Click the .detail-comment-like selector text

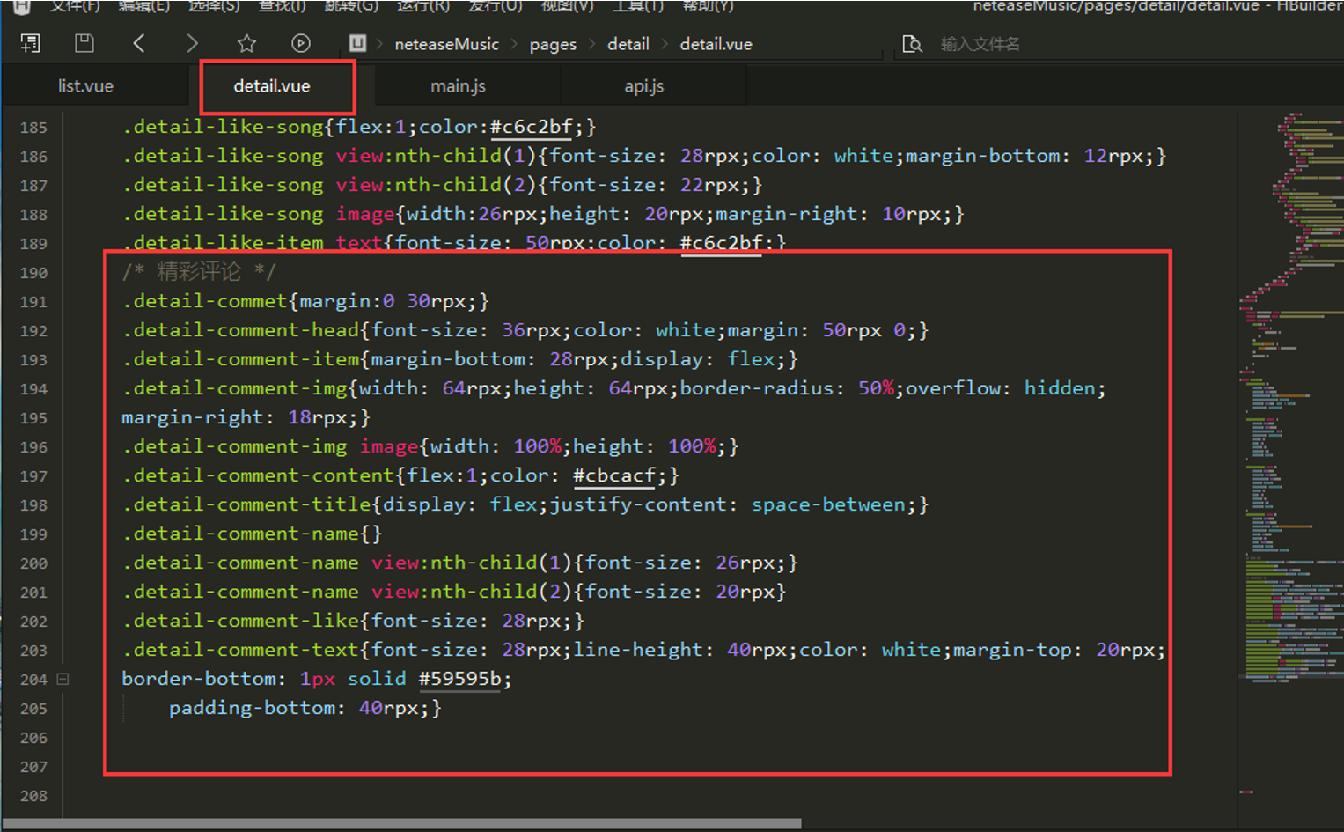[x=241, y=621]
